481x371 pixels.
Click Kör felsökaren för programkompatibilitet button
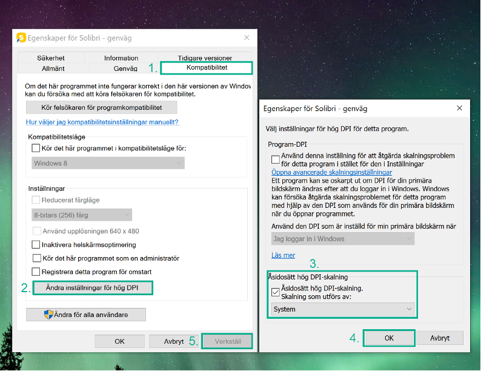click(x=102, y=107)
